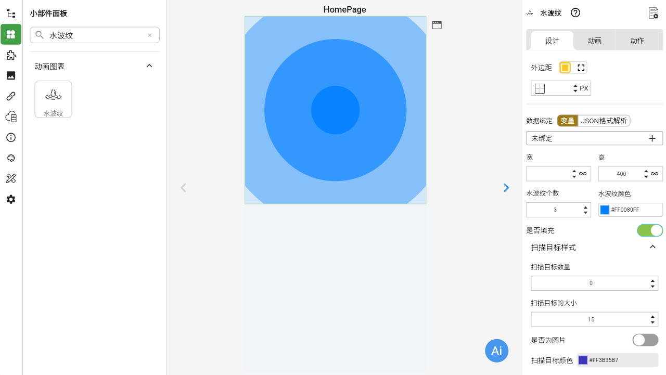Go to next page with right arrow
Screen dimensions: 666x375
(x=506, y=188)
